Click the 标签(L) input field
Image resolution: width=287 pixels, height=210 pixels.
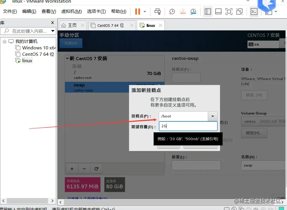point(196,165)
